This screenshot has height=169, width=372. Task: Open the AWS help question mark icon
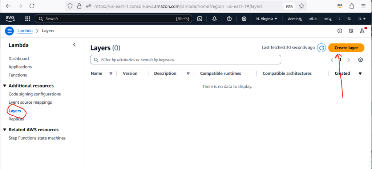pos(229,19)
